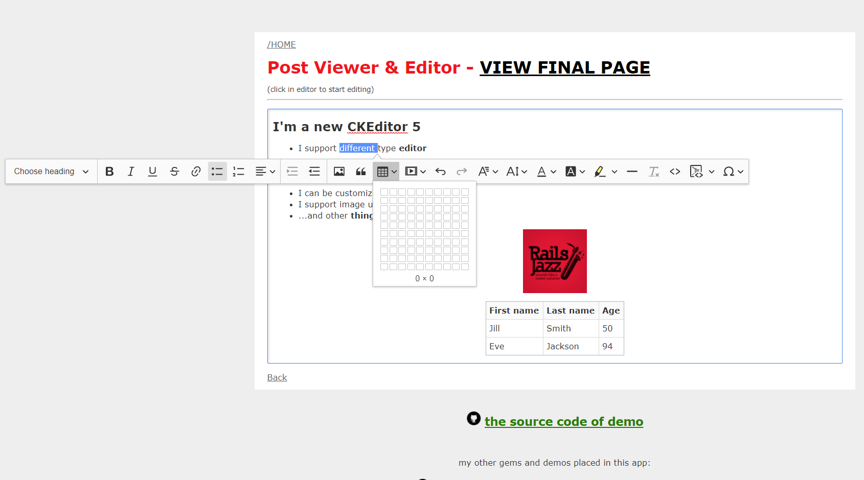Select top-left cell in table size grid
This screenshot has width=864, height=480.
pyautogui.click(x=384, y=192)
